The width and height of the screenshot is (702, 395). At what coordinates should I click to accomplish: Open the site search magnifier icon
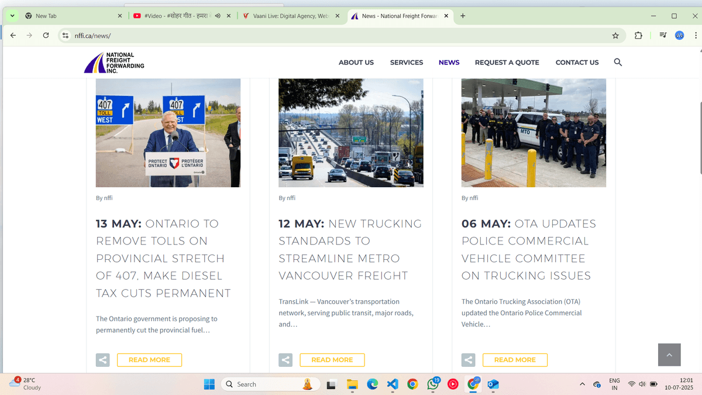[618, 62]
